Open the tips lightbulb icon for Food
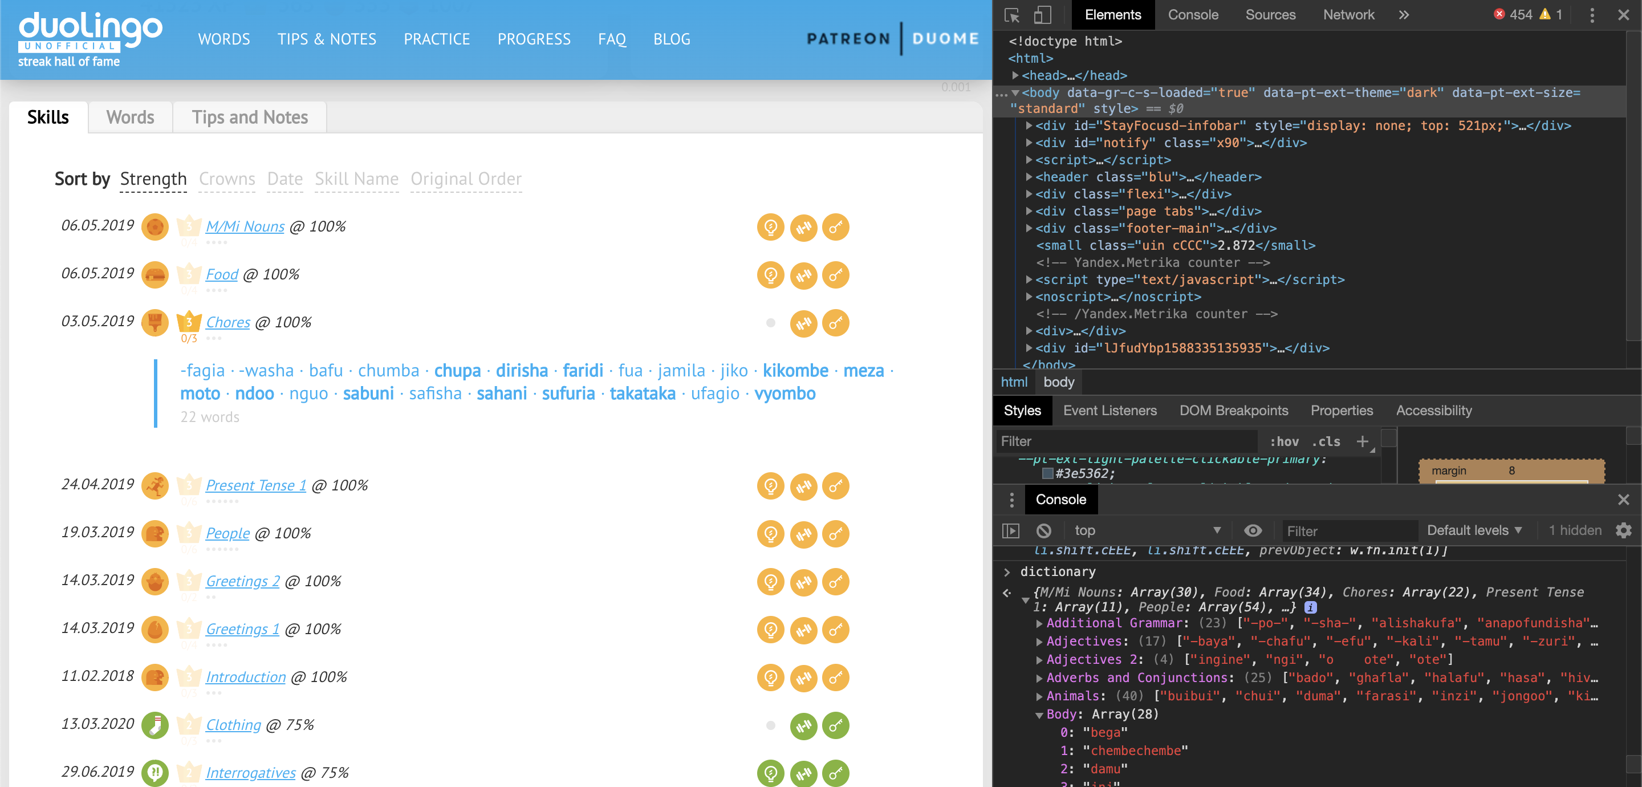The image size is (1642, 787). pos(771,275)
